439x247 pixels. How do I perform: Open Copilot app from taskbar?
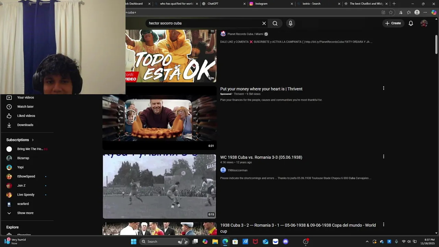pyautogui.click(x=205, y=242)
